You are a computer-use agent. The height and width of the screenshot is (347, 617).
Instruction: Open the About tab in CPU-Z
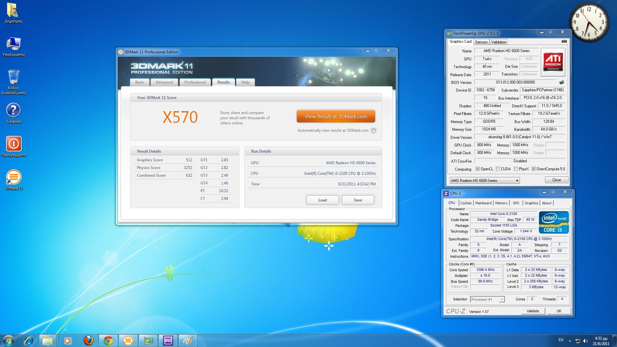(547, 203)
